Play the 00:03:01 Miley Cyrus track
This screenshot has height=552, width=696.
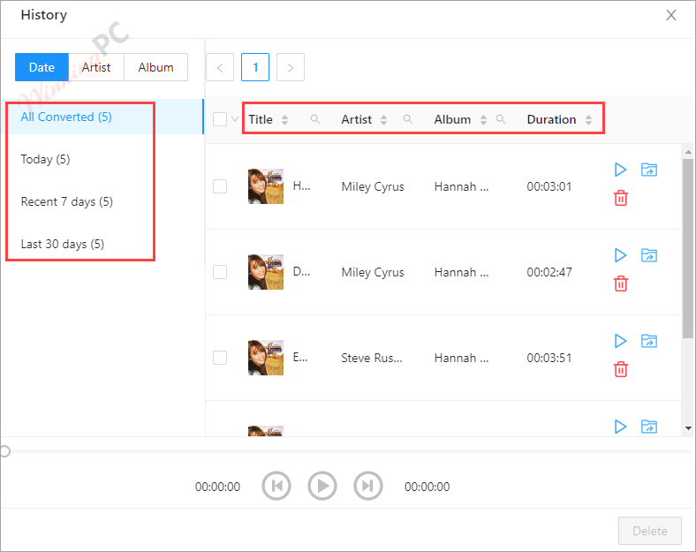click(620, 170)
